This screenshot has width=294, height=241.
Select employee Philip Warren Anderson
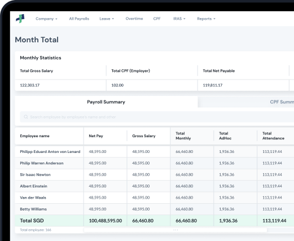(x=42, y=163)
